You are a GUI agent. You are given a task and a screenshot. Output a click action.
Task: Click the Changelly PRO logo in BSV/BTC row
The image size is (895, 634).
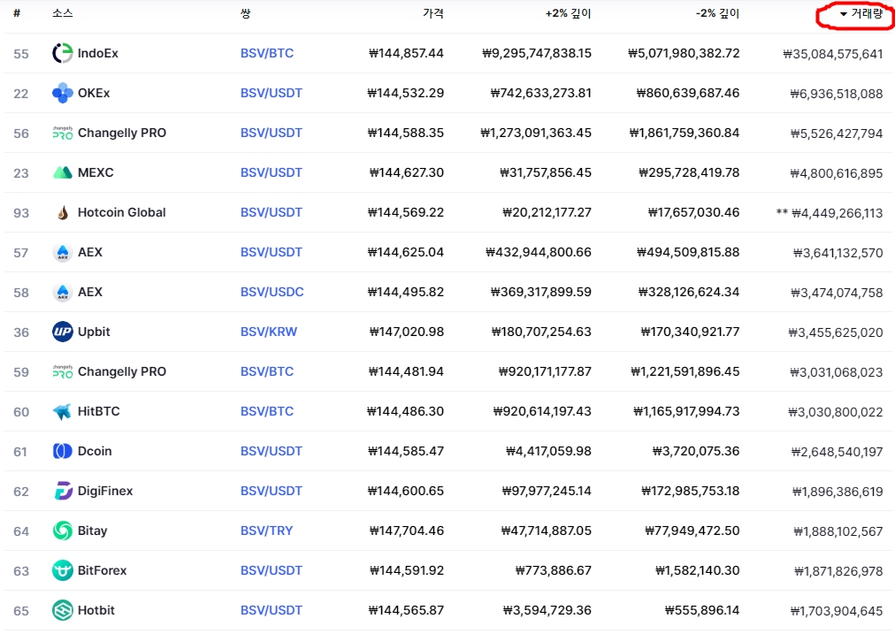pos(62,371)
